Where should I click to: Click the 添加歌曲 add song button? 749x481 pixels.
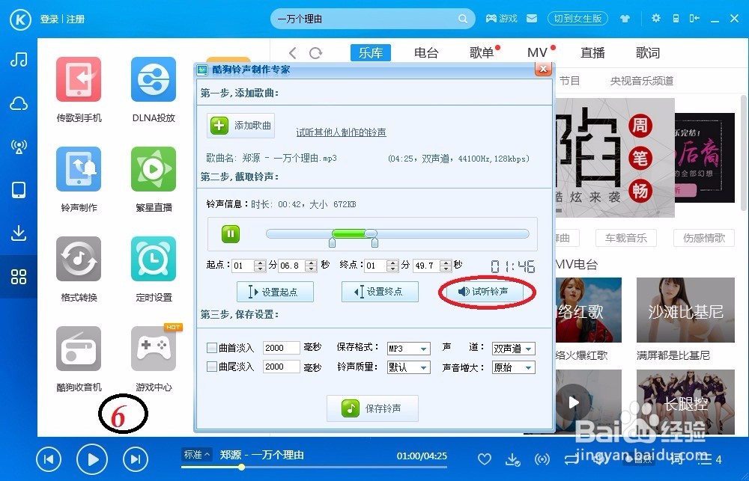tap(240, 126)
